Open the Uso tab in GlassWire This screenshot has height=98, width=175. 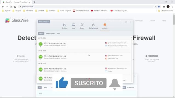[74, 26]
